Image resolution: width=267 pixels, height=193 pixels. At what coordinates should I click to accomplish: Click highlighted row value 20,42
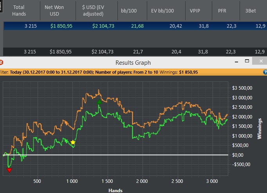(x=176, y=26)
